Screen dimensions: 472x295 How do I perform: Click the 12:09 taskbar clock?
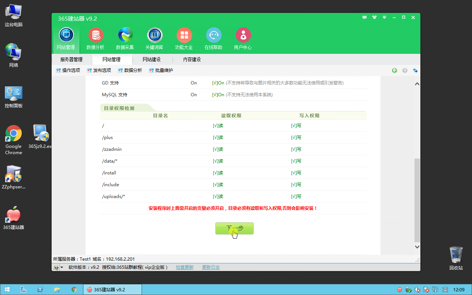click(459, 289)
